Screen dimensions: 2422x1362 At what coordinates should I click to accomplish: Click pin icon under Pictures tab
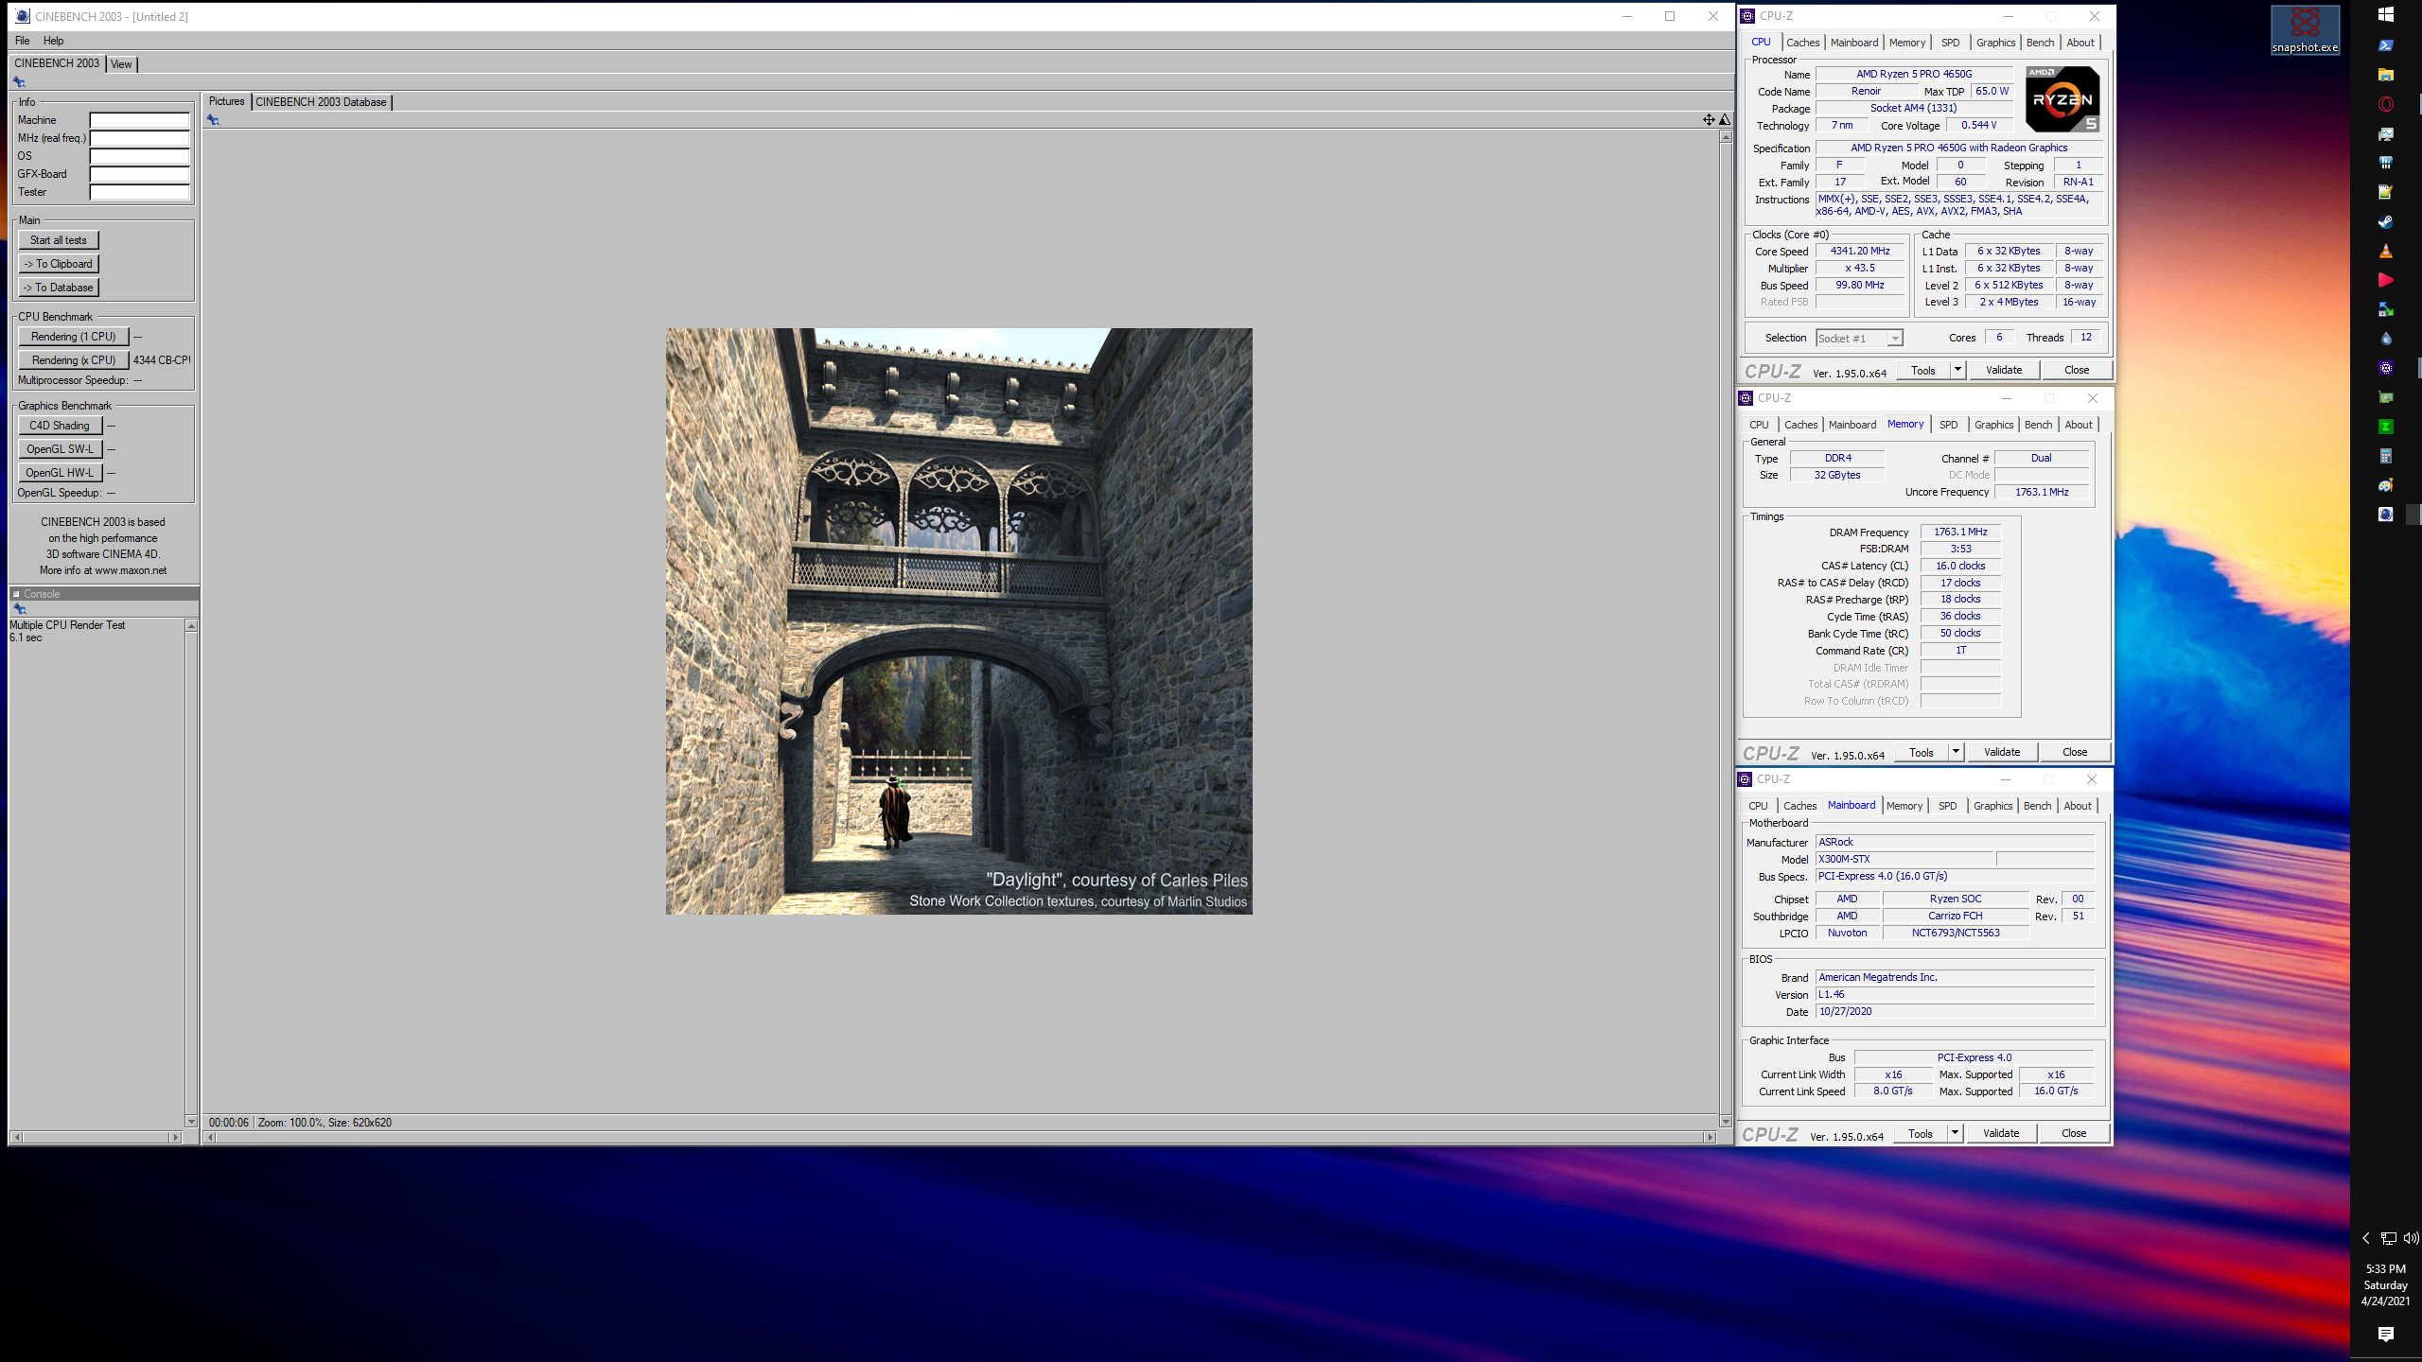click(x=213, y=120)
